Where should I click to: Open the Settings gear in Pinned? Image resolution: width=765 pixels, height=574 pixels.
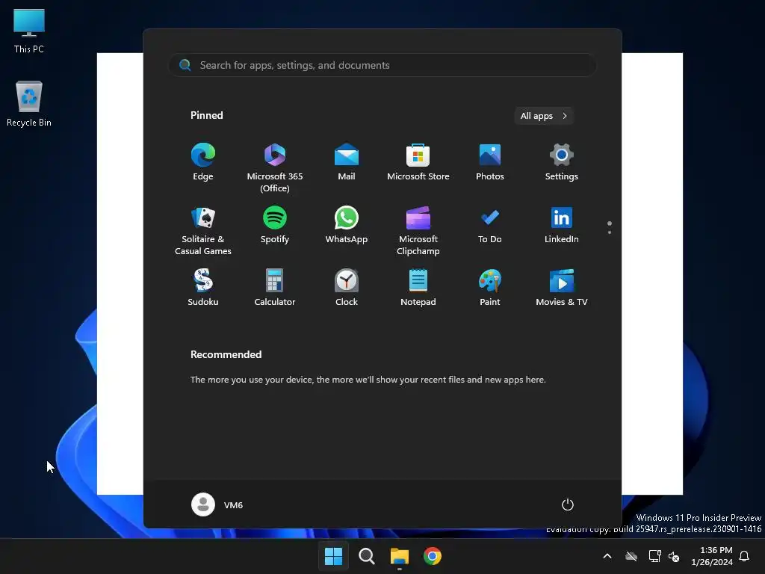(x=562, y=162)
